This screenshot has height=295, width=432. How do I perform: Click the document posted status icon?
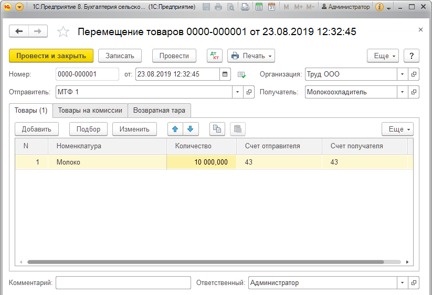pos(241,75)
